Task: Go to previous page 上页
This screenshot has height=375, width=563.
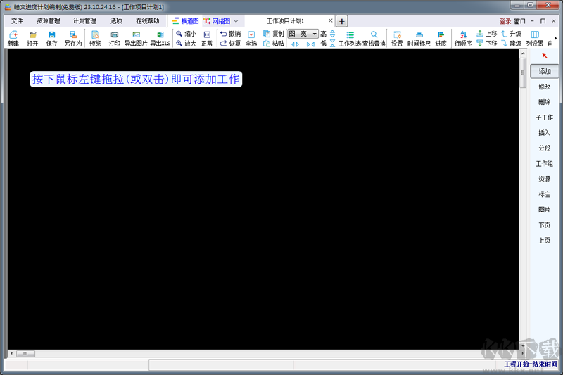Action: [545, 241]
